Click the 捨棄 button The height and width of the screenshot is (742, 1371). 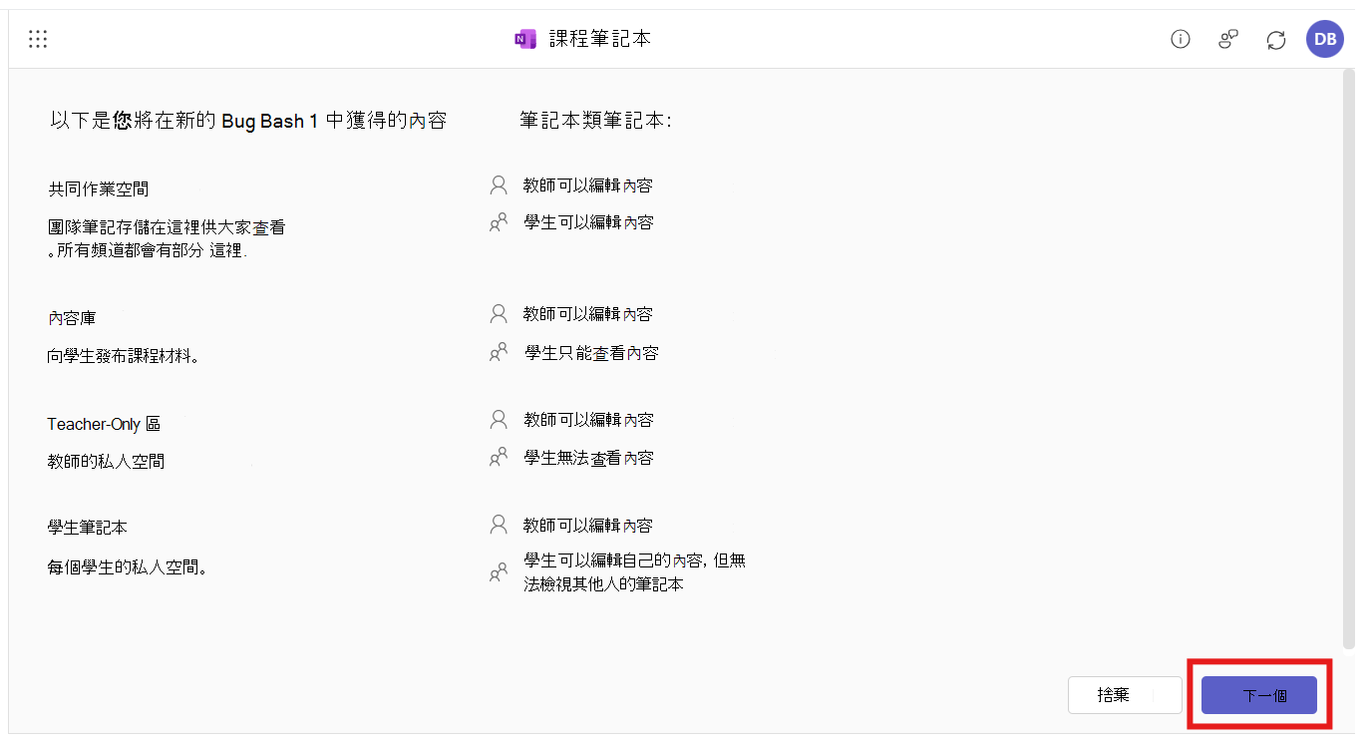point(1125,695)
